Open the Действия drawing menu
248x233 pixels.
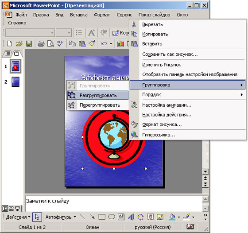[x=18, y=217]
